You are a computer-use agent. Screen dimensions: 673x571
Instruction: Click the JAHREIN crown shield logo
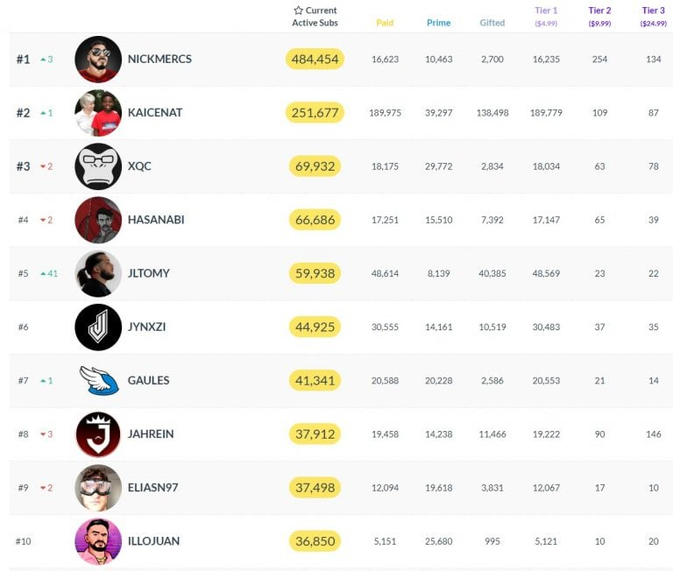[x=98, y=434]
